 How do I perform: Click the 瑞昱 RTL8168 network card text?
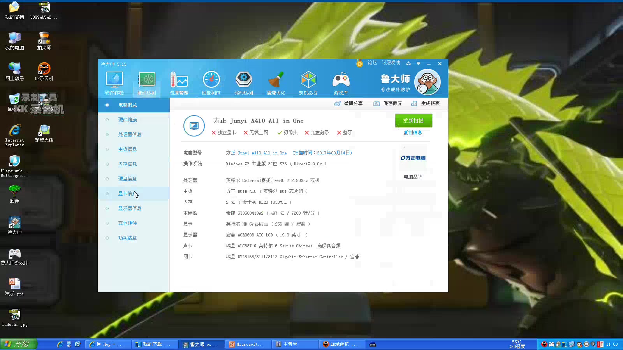[292, 257]
